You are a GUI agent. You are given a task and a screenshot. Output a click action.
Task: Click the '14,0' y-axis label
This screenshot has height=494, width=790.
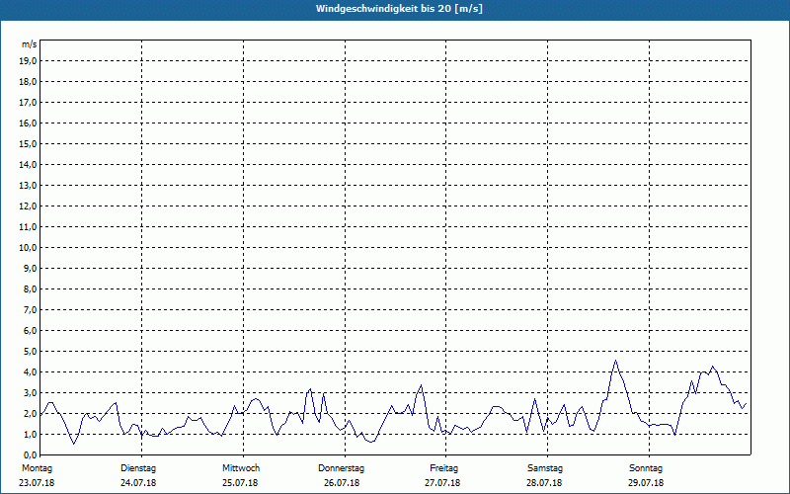click(x=27, y=164)
